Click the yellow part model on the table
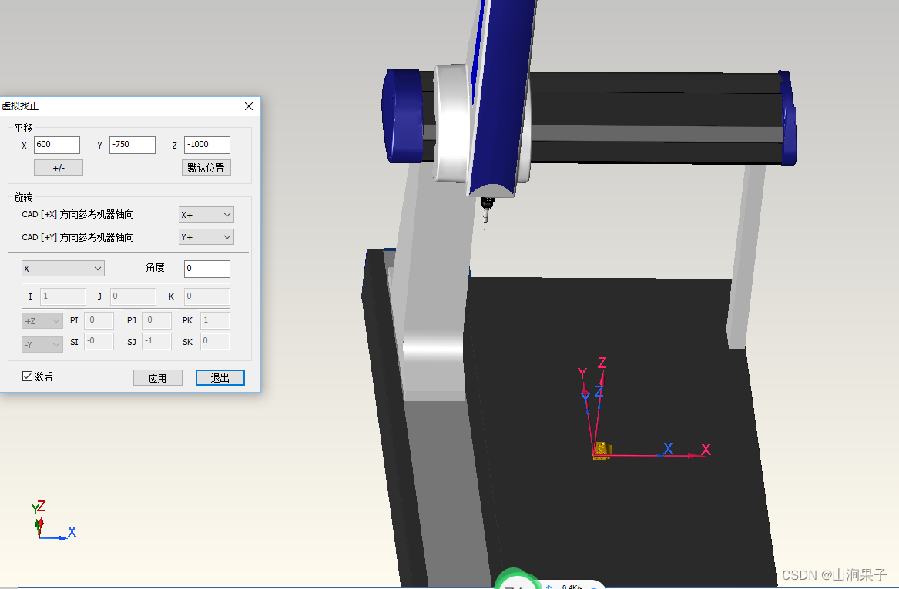The height and width of the screenshot is (589, 899). pos(602,450)
